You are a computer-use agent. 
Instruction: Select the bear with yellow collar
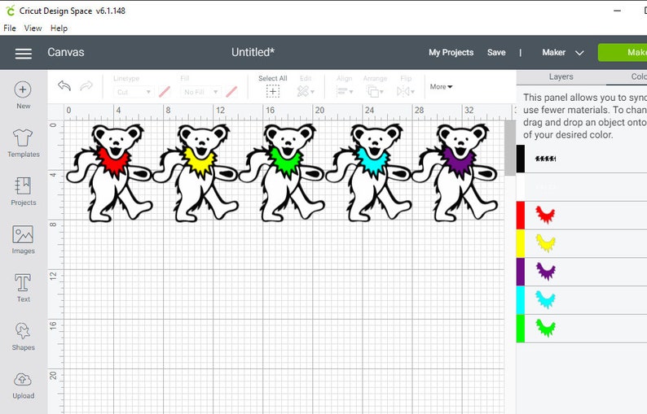click(x=196, y=173)
